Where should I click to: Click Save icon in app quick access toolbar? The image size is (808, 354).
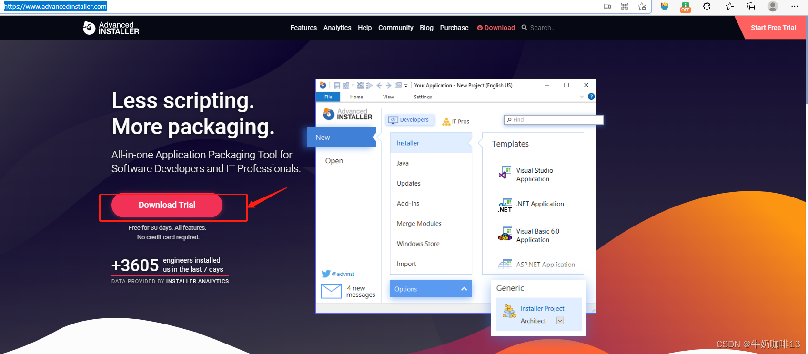point(337,85)
